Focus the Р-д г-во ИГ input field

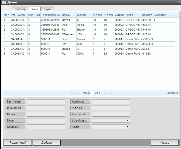[x=111, y=114]
